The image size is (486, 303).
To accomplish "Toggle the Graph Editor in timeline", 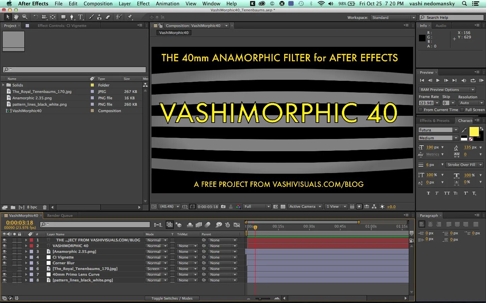I will tap(237, 225).
